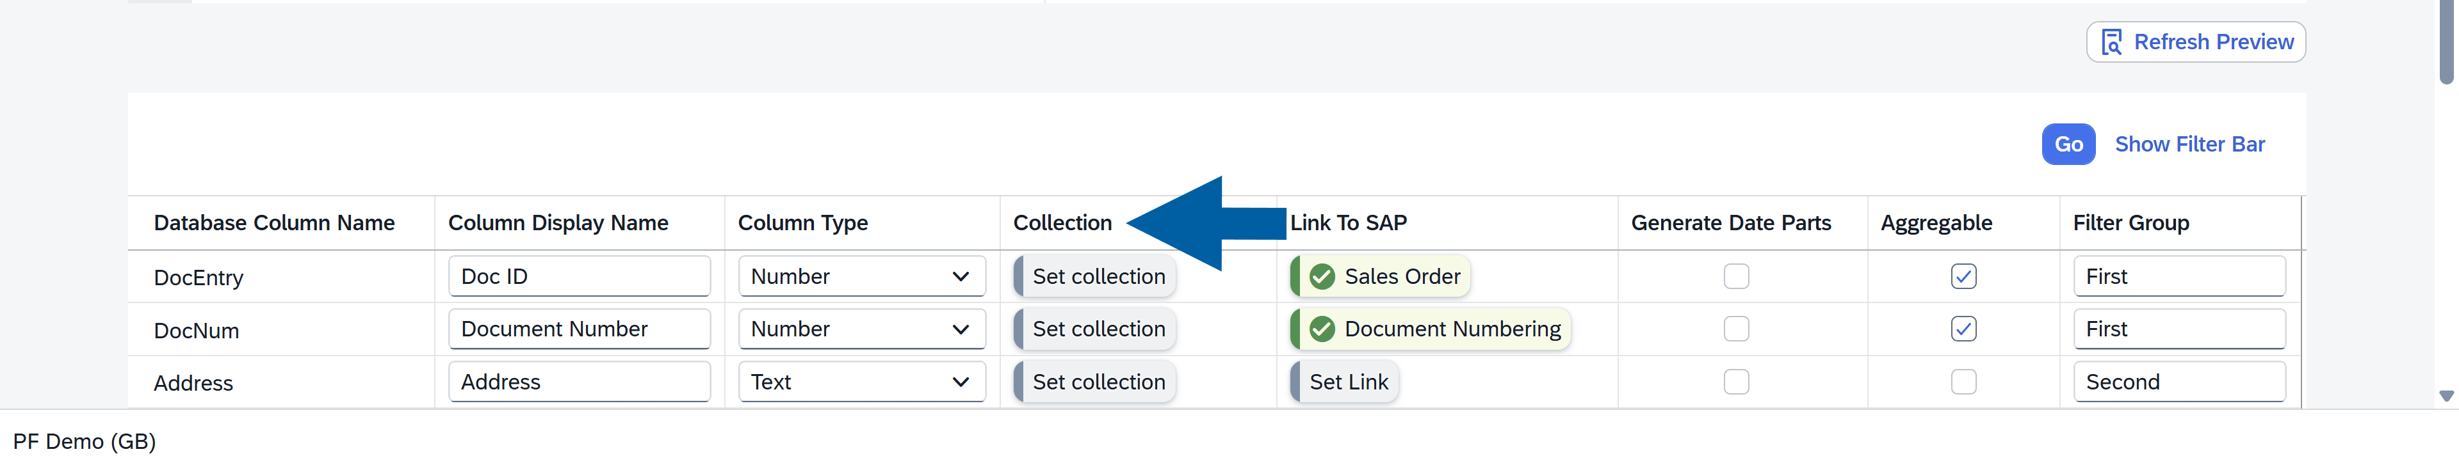Click the Collection column header
This screenshot has width=2459, height=470.
tap(1062, 223)
